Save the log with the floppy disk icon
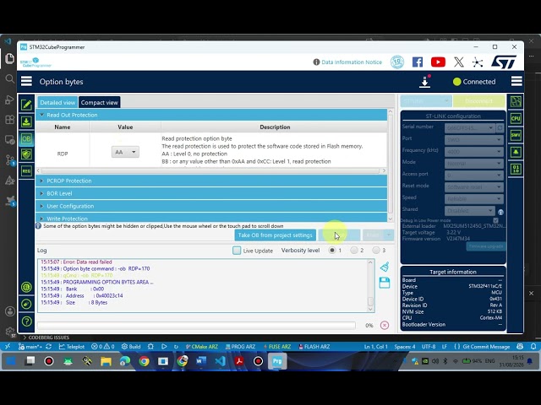 (385, 283)
